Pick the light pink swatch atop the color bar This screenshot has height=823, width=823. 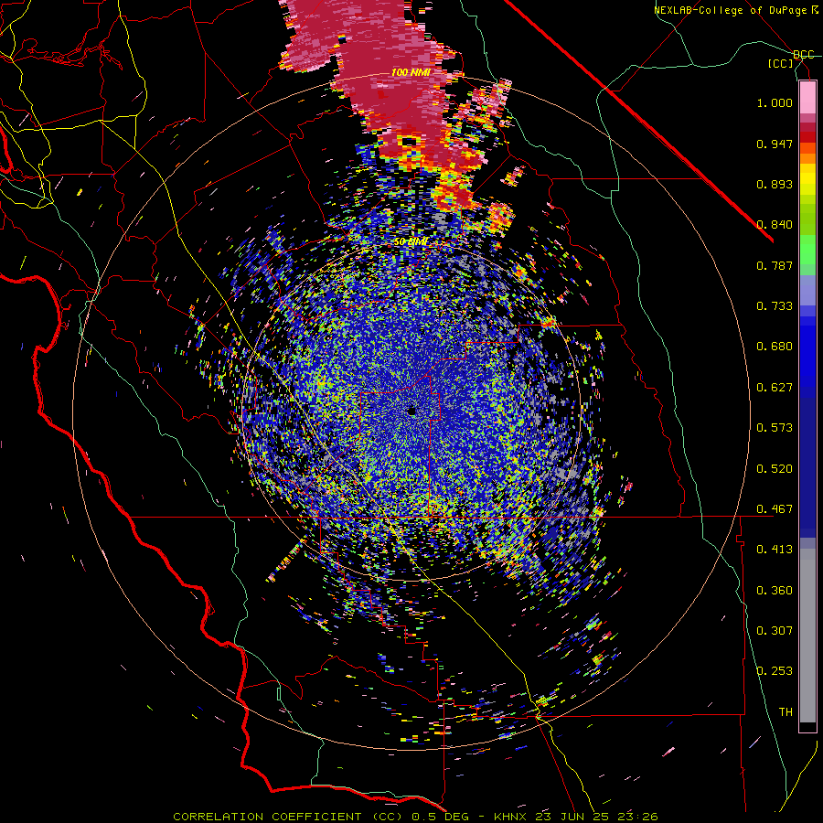807,98
